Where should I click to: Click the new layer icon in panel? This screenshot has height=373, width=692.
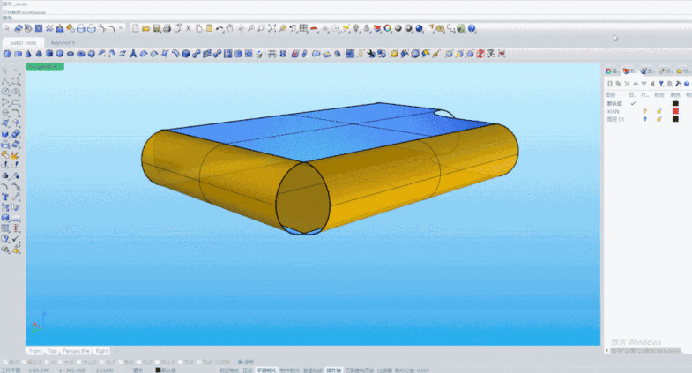click(x=609, y=84)
